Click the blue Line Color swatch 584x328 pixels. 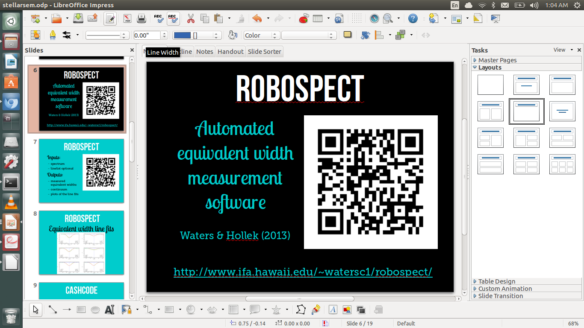point(183,35)
